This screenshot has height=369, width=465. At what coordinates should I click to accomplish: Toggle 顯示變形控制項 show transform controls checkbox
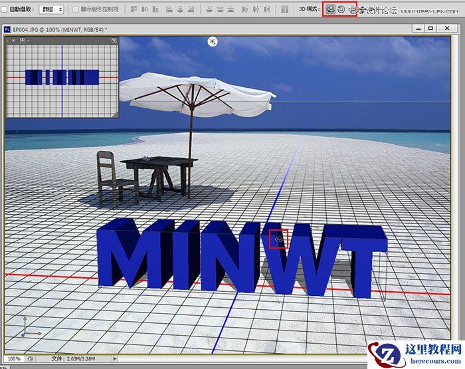point(76,9)
